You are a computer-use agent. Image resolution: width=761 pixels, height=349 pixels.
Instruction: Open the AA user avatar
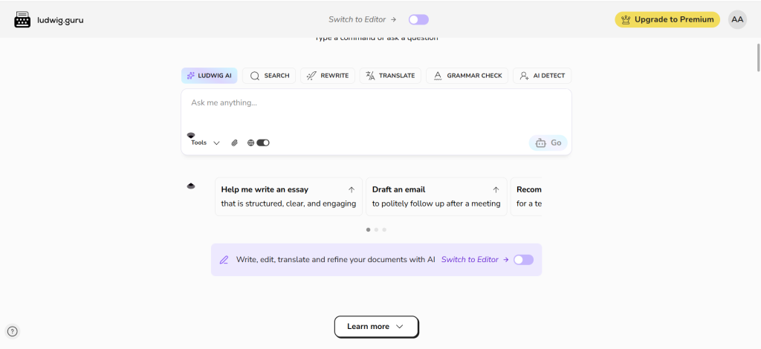click(x=737, y=19)
